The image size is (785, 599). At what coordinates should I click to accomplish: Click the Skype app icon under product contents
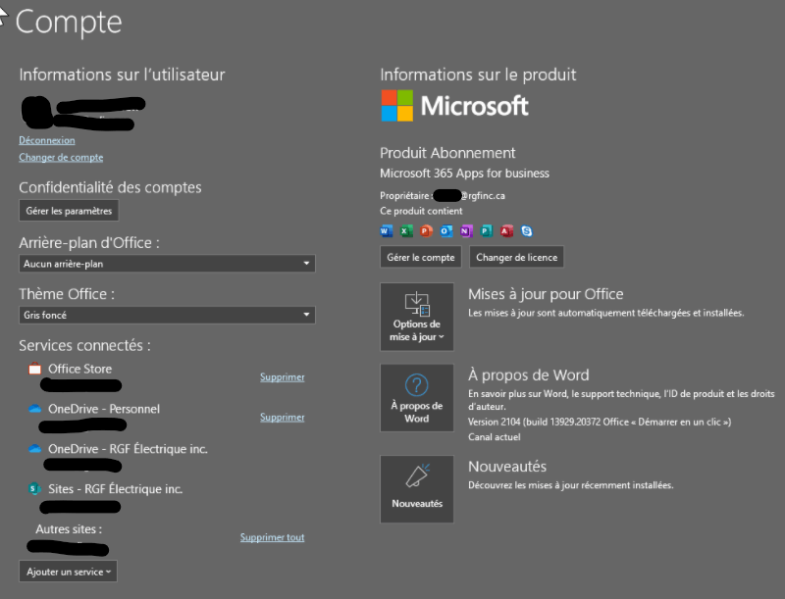pos(526,231)
